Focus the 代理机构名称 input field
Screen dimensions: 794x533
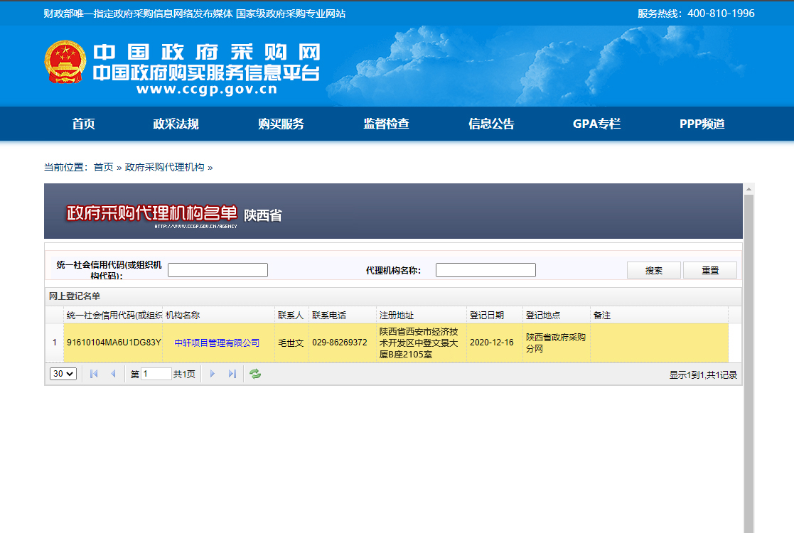[485, 270]
